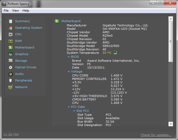The height and width of the screenshot is (140, 178).
Task: Click the PCI Data section label
Action: pos(78,107)
